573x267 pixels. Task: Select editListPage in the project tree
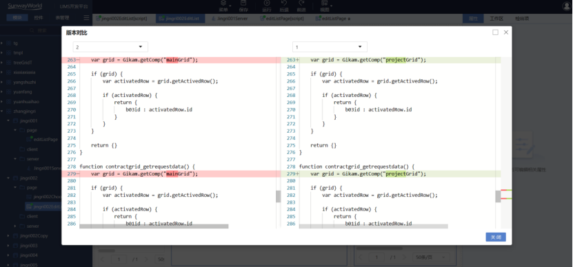point(46,139)
